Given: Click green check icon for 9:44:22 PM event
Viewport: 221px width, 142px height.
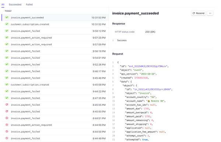Looking at the screenshot, I should tap(7, 91).
